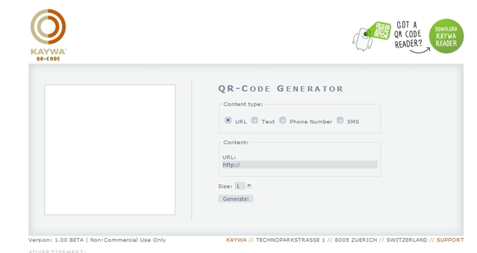Click the 'Got a QR code reader?' text
The width and height of the screenshot is (477, 253).
click(408, 34)
